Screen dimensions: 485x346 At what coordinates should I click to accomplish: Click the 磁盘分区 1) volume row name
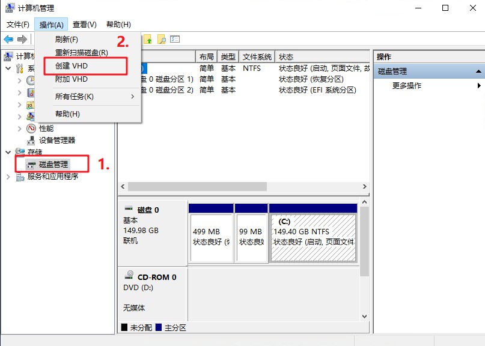pyautogui.click(x=168, y=79)
